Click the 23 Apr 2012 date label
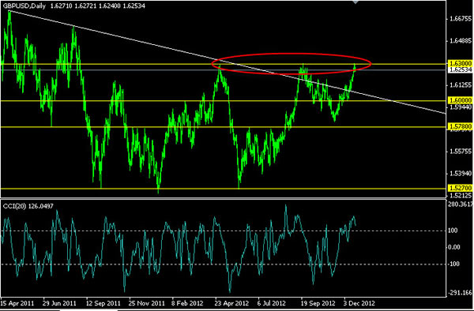Image resolution: width=474 pixels, height=311 pixels. [231, 303]
